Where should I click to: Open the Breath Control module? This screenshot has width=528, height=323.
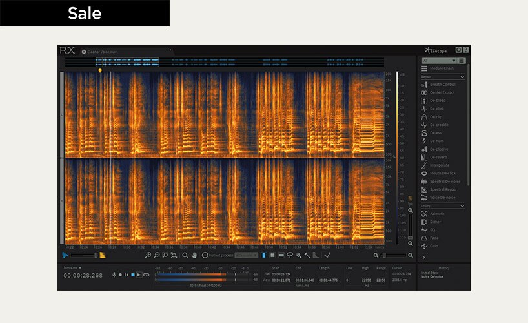click(438, 84)
